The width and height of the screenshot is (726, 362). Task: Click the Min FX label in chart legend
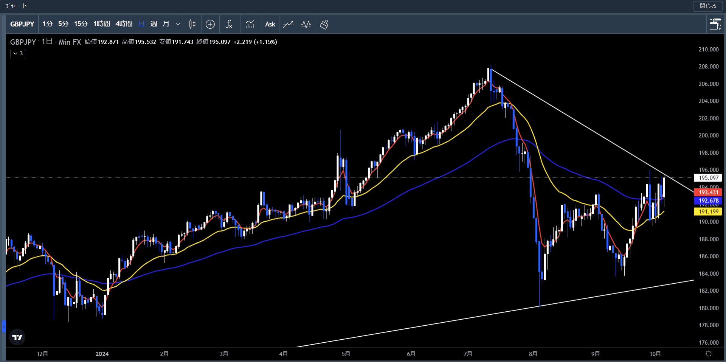click(70, 42)
